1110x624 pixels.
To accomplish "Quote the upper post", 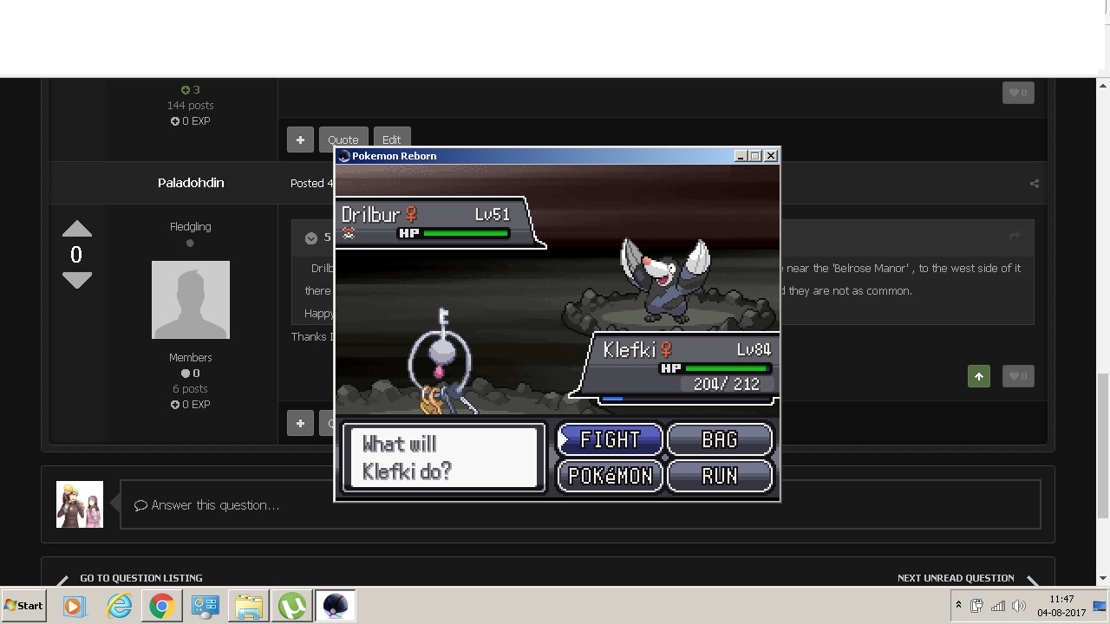I will [x=343, y=140].
